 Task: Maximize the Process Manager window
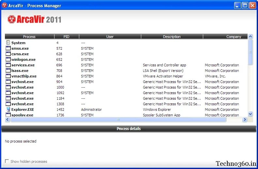[x=245, y=6]
